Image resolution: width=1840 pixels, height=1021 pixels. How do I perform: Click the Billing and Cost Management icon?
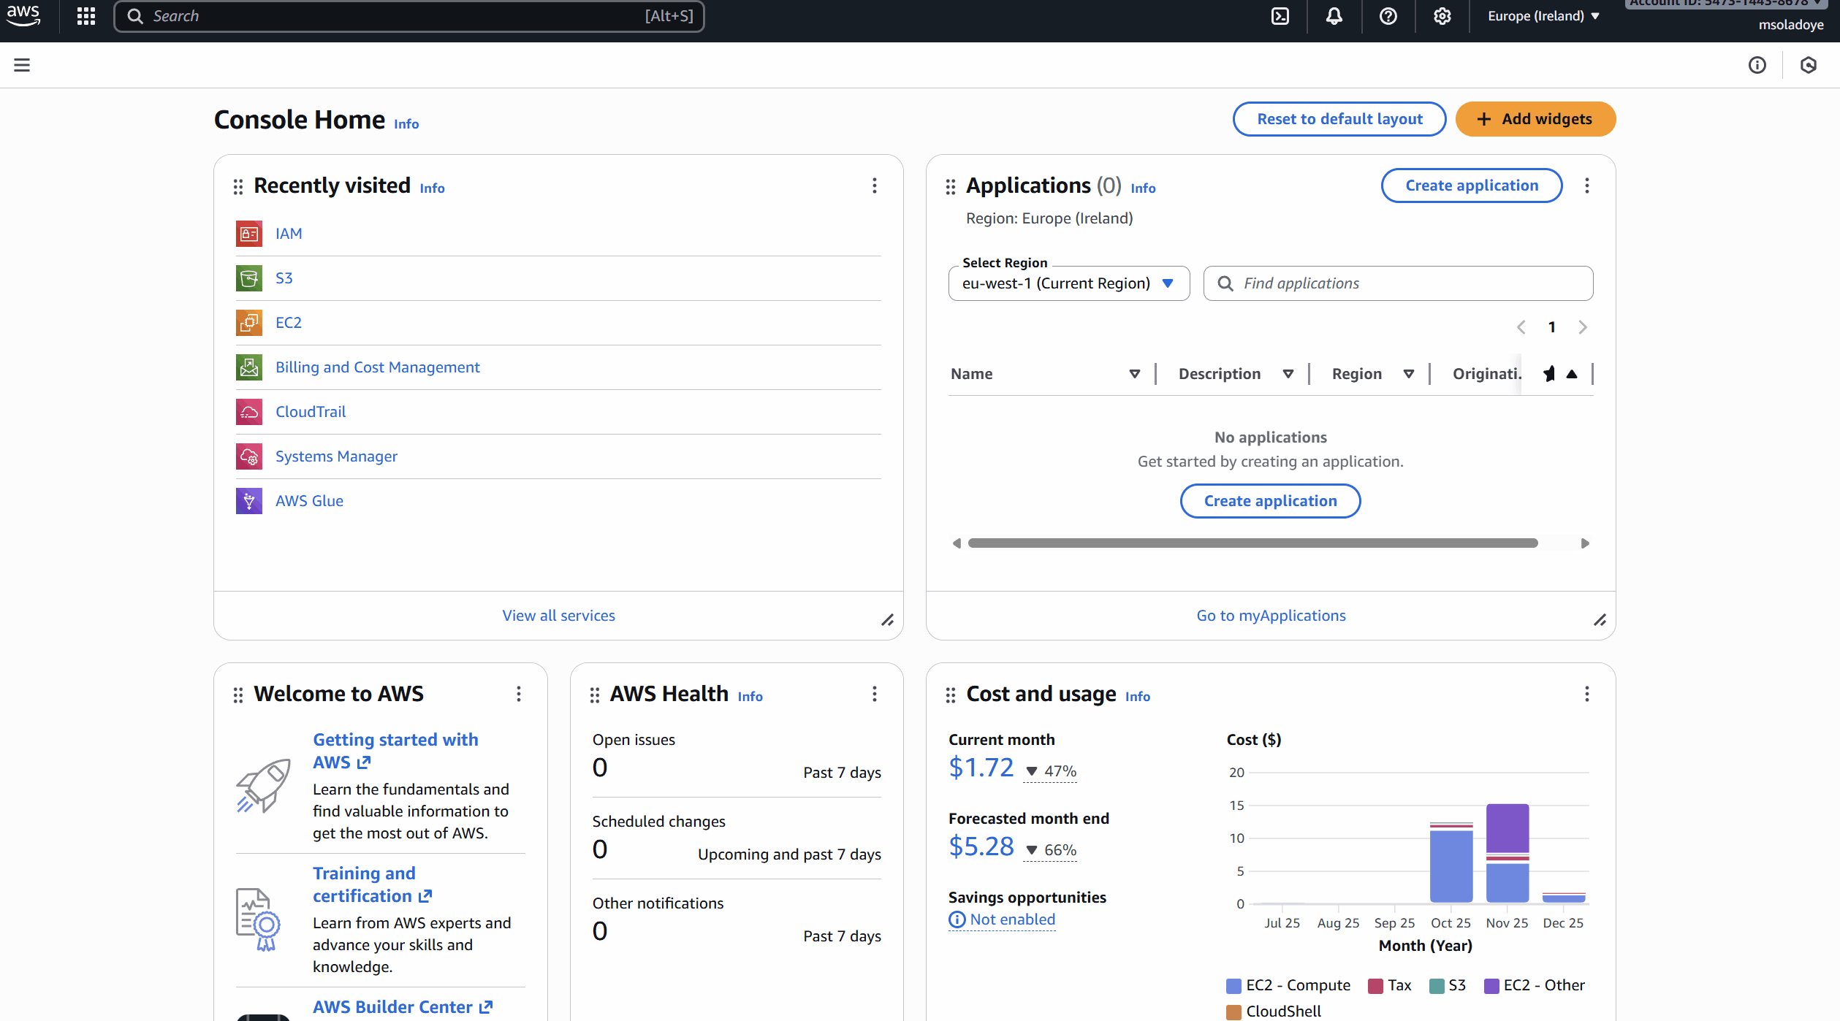(x=248, y=367)
